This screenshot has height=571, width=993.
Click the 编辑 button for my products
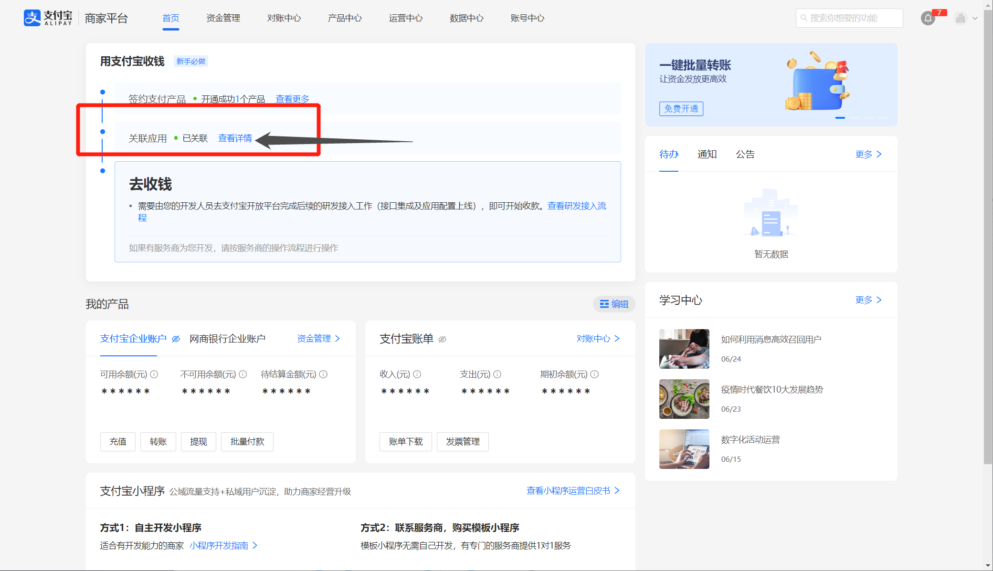click(x=614, y=304)
